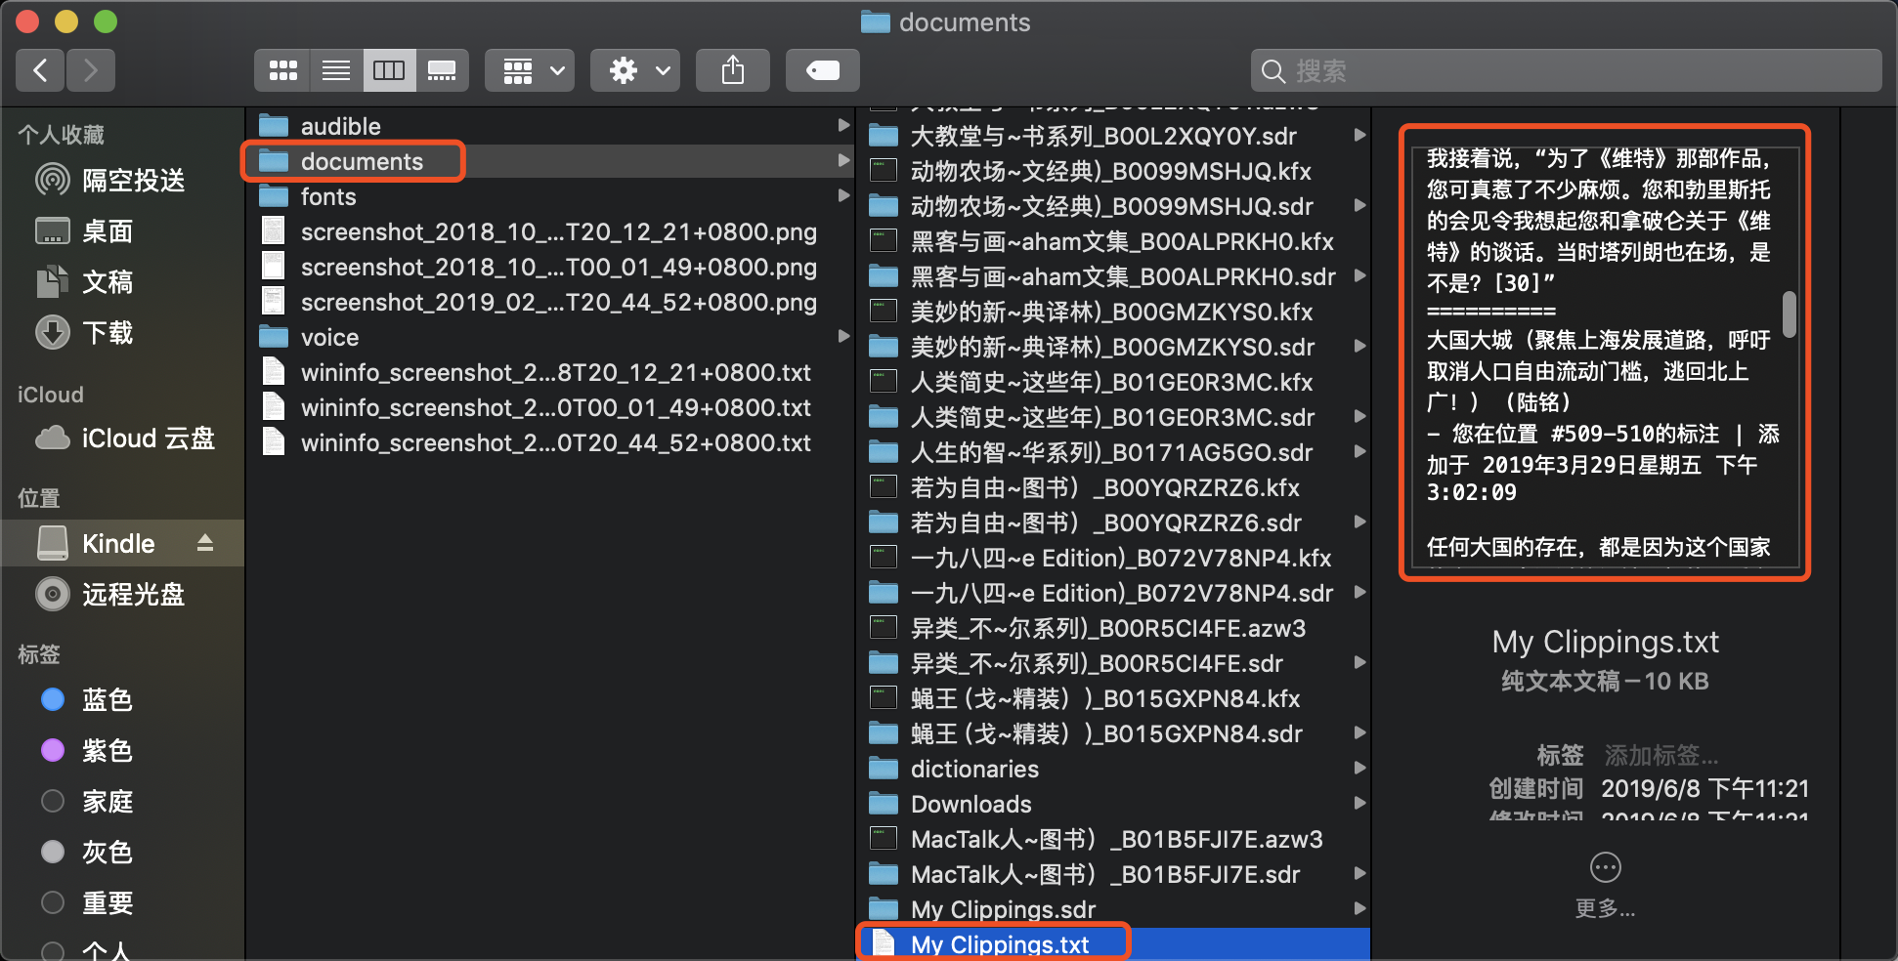
Task: Open 文稿 in the sidebar
Action: coord(122,281)
